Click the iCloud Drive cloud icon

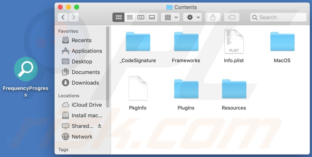click(66, 105)
